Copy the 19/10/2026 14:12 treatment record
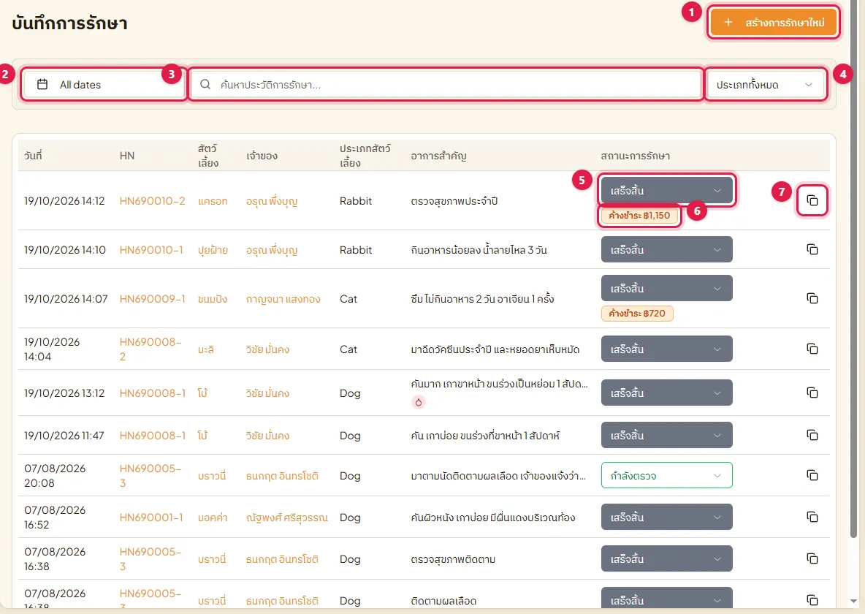 coord(812,200)
